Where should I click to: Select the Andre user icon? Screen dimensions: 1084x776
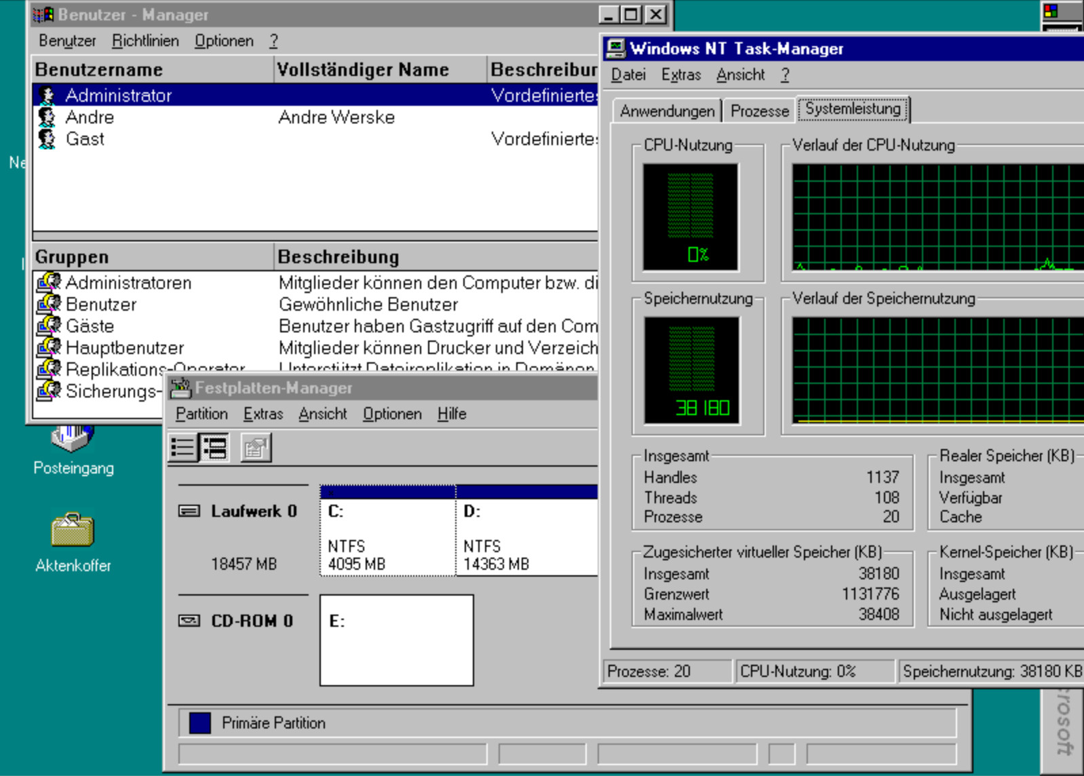47,117
